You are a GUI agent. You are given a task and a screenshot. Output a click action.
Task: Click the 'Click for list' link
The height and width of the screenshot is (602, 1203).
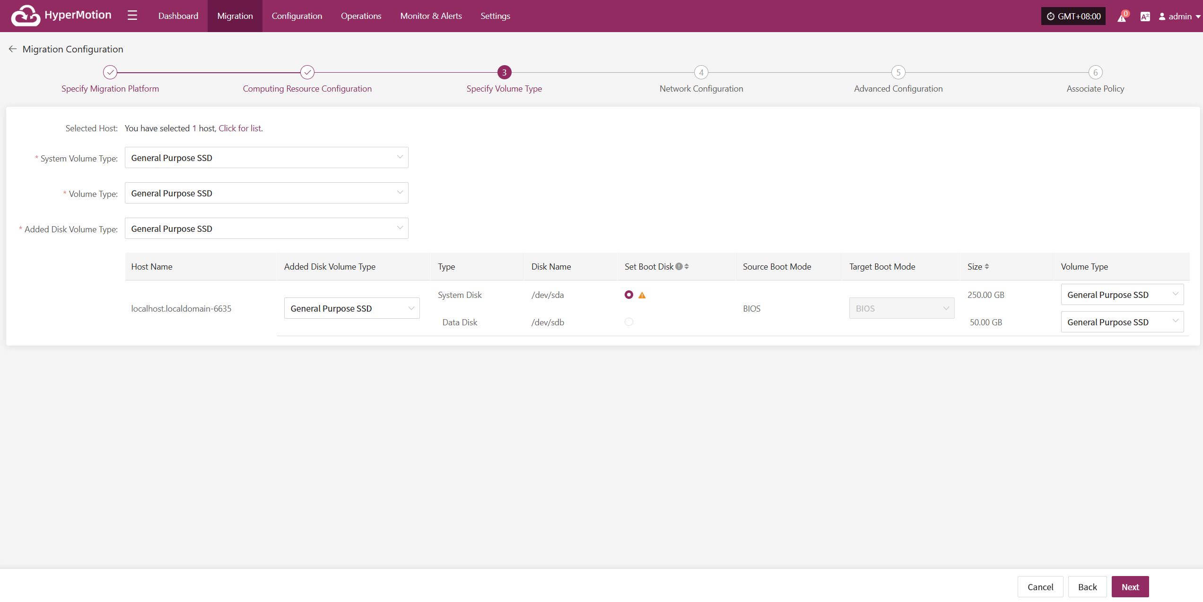(x=240, y=128)
